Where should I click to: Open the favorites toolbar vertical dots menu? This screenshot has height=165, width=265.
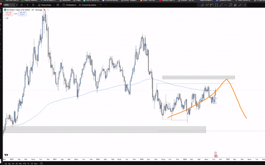245,5
